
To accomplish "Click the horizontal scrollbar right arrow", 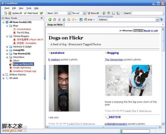I will click(x=160, y=127).
